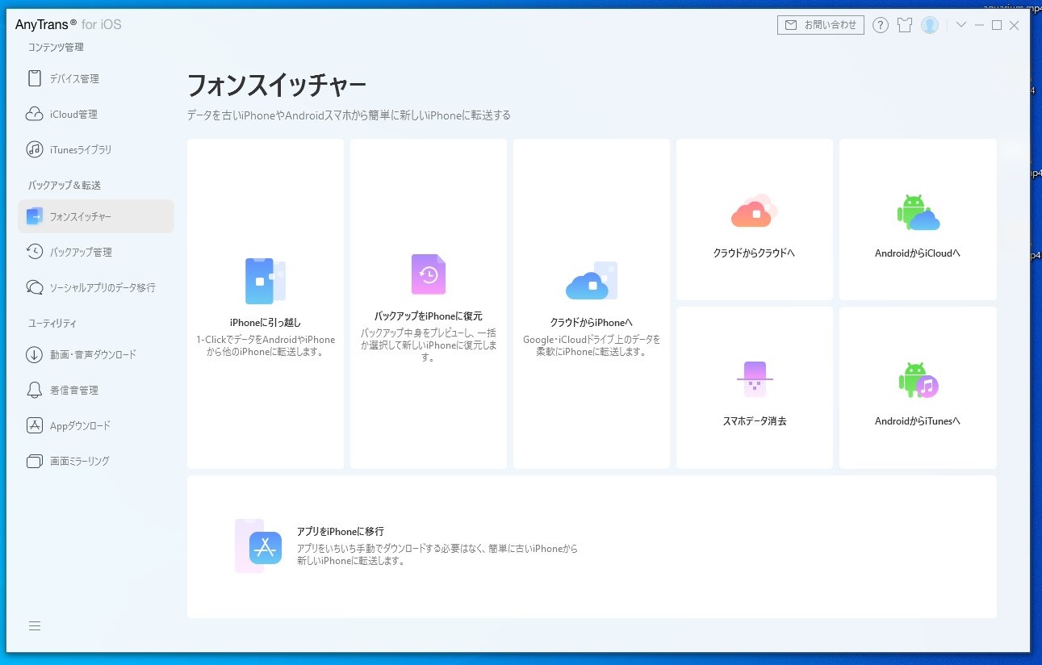
Task: Select the フォンスイッチャー sidebar icon
Action: (34, 216)
